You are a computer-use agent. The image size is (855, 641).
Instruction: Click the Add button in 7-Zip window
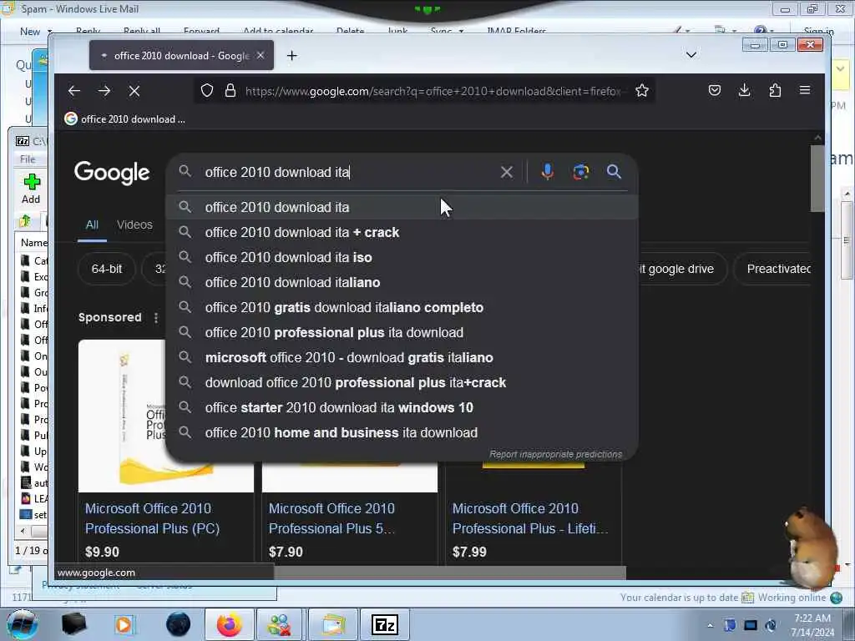[x=31, y=188]
